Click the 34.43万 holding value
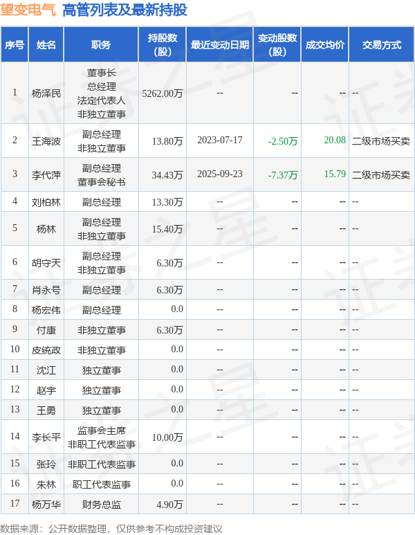 tap(167, 175)
